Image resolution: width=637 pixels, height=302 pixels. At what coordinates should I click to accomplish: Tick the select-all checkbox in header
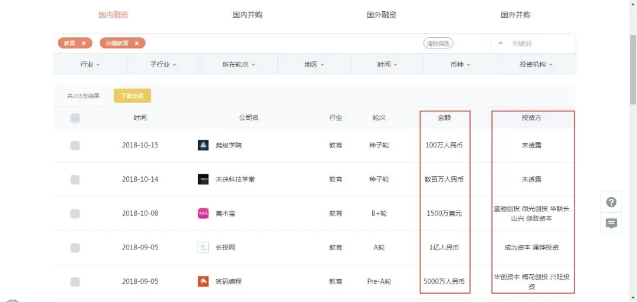point(75,119)
